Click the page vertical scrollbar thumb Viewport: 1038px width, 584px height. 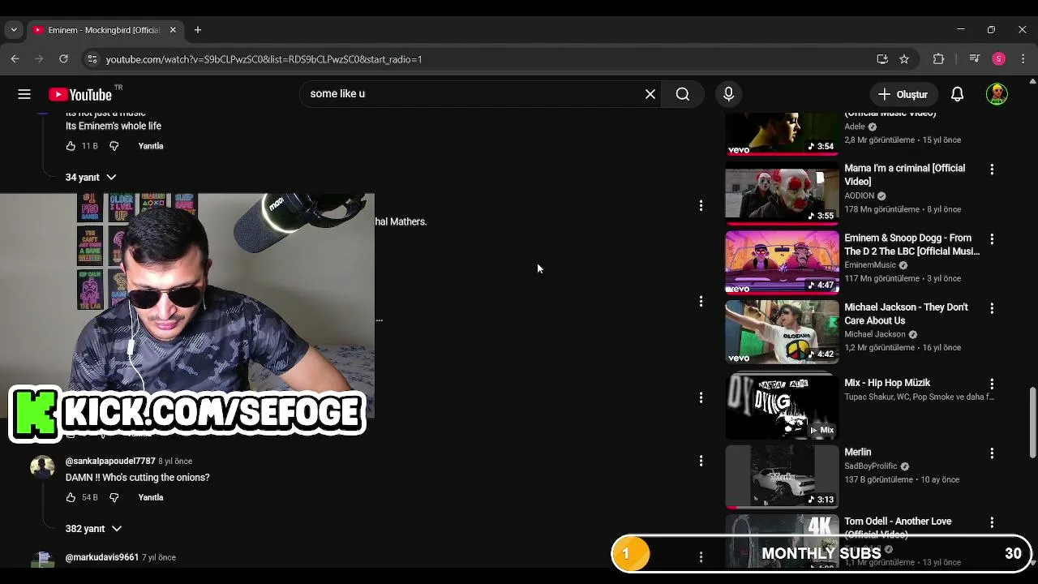(1032, 423)
